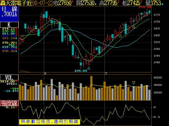Click the red up arrow next to 274.11
Viewport: 169px width, 126px height.
[17, 29]
